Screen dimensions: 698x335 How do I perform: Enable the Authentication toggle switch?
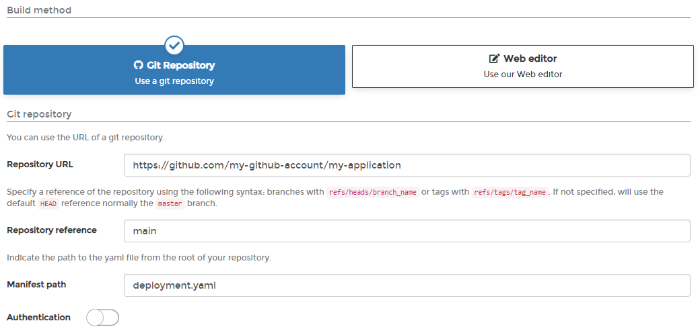pyautogui.click(x=103, y=318)
